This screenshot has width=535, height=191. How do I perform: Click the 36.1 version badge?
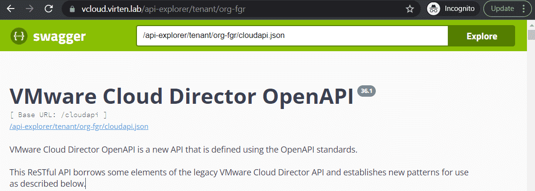pyautogui.click(x=366, y=91)
